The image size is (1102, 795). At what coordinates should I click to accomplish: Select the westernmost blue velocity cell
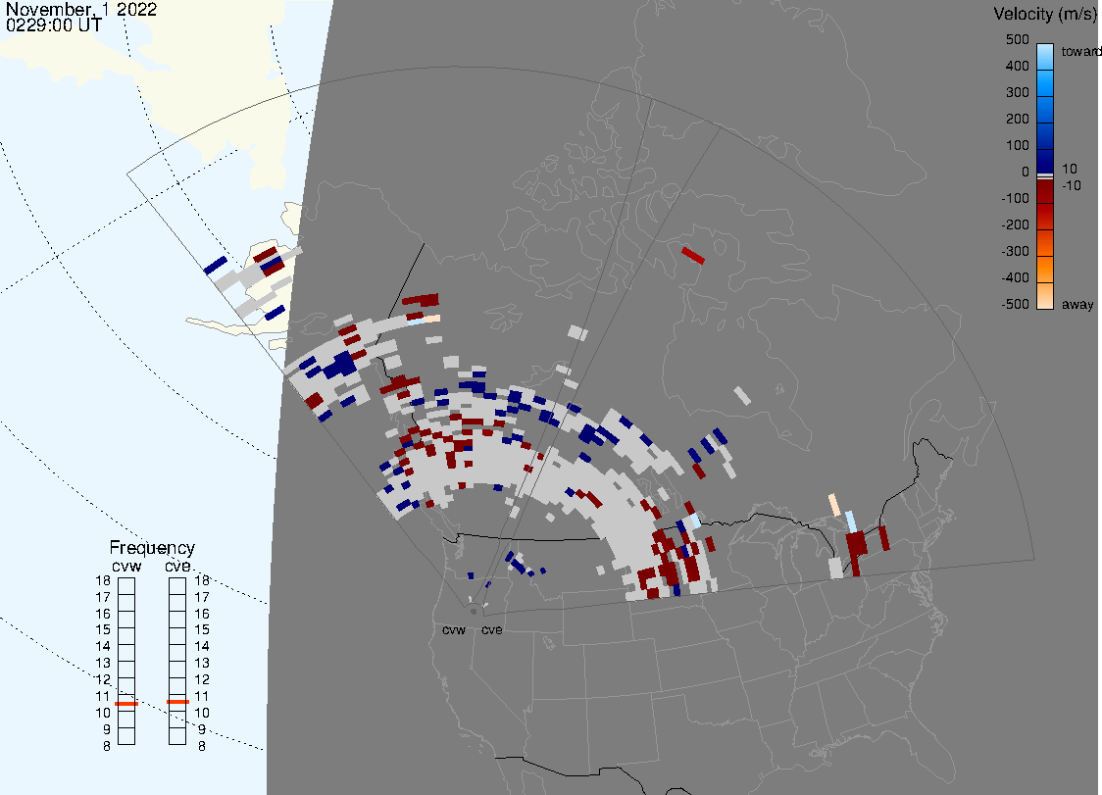pos(216,266)
